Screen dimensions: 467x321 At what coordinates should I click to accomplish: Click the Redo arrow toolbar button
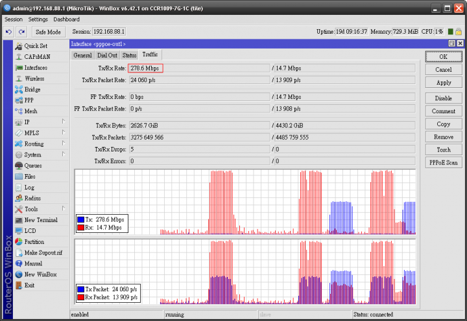tap(21, 32)
